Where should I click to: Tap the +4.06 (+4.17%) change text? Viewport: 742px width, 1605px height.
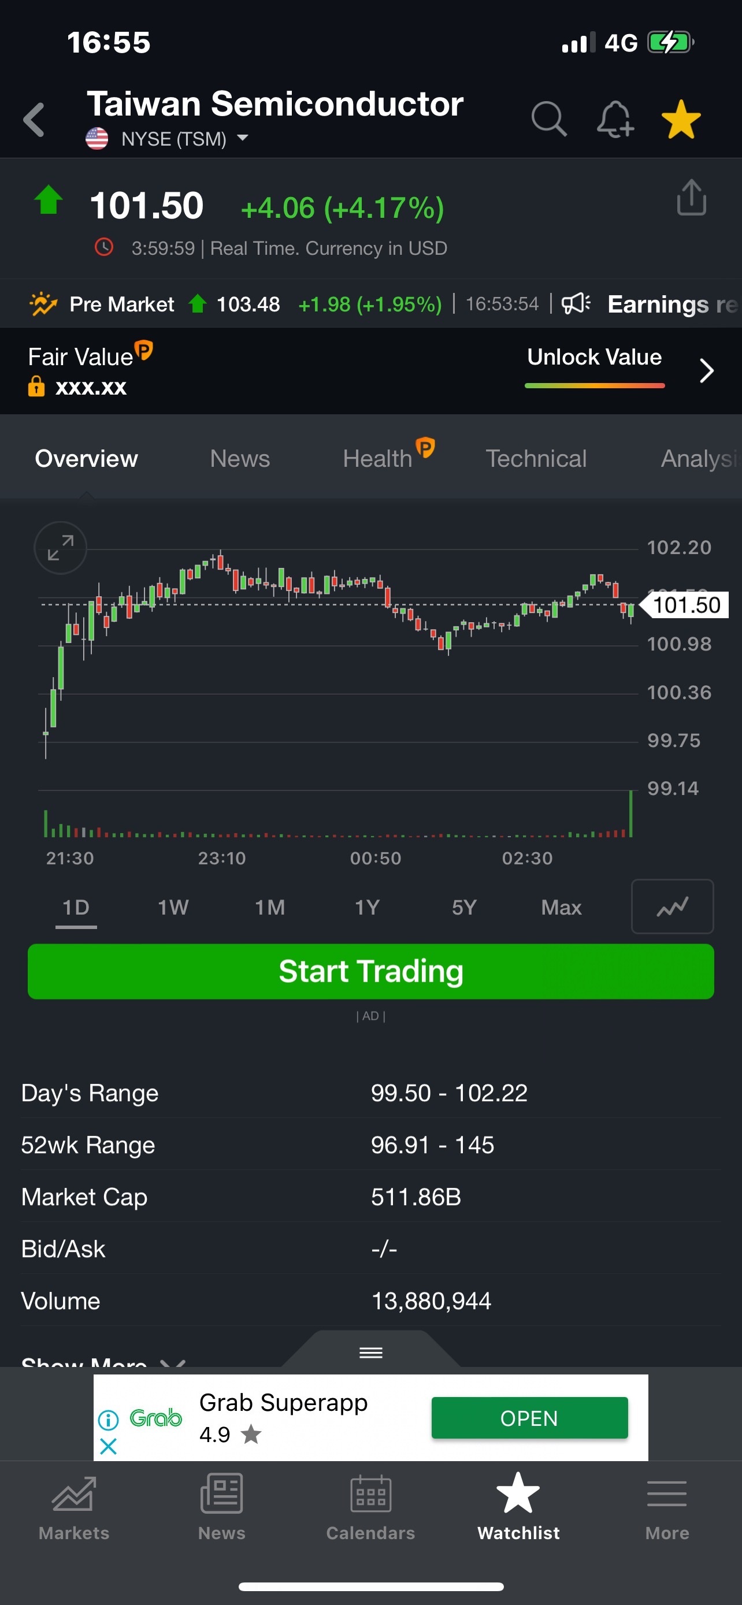342,207
